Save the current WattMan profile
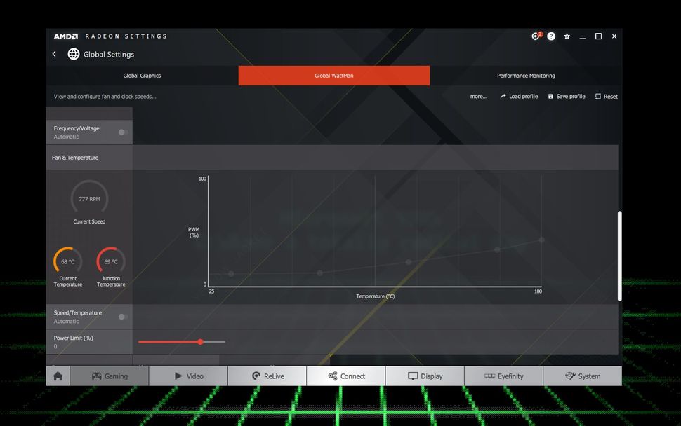Viewport: 681px width, 426px height. [566, 96]
